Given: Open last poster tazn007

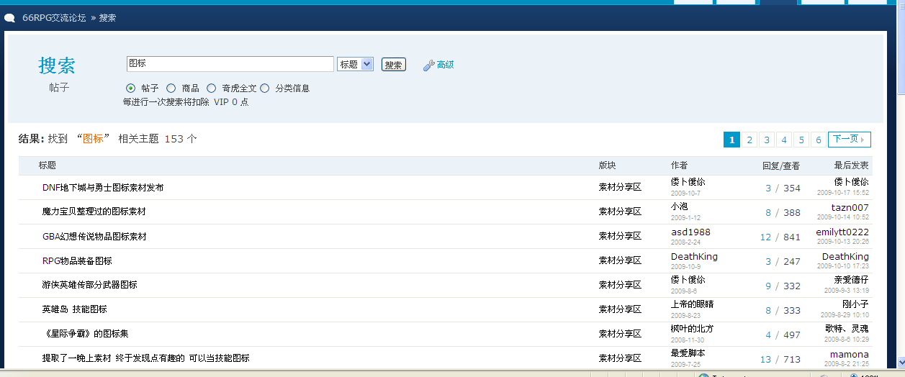Looking at the screenshot, I should 850,207.
